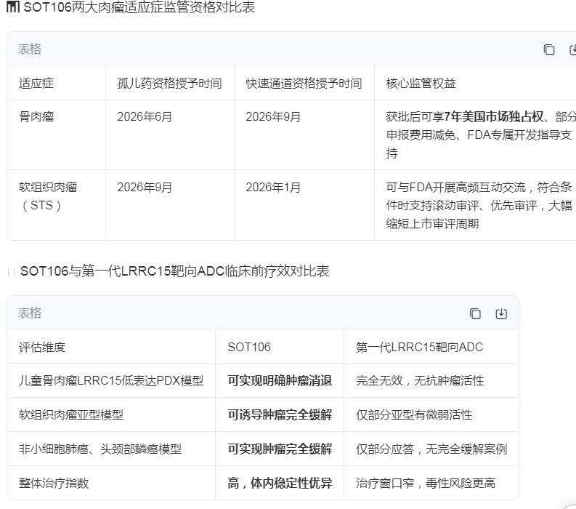The image size is (576, 509).
Task: Download the first table via download icon
Action: coord(572,49)
